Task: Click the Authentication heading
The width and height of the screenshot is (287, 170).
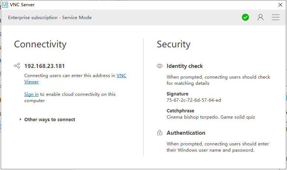Action: (186, 133)
